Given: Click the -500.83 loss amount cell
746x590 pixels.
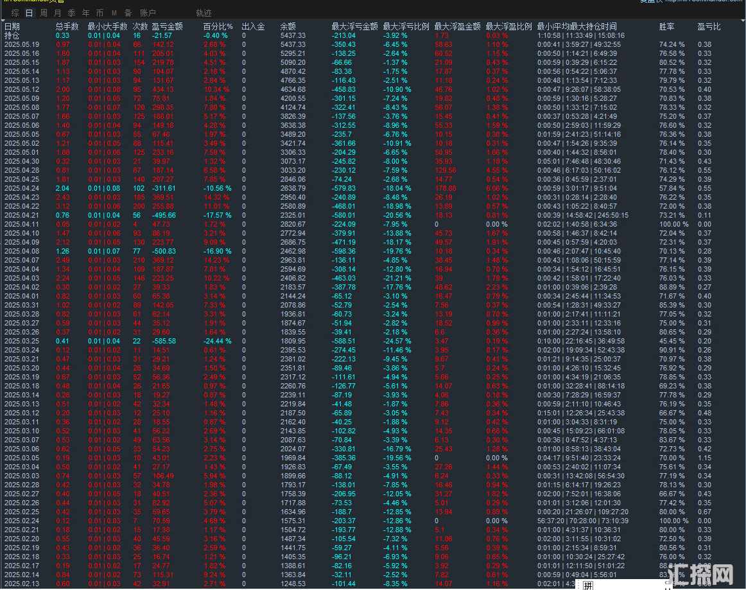Looking at the screenshot, I should point(164,251).
